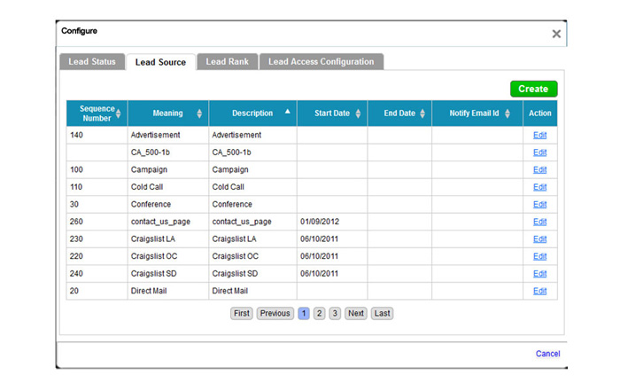This screenshot has height=383, width=620.
Task: Sort table by Start Date icon
Action: coord(358,113)
